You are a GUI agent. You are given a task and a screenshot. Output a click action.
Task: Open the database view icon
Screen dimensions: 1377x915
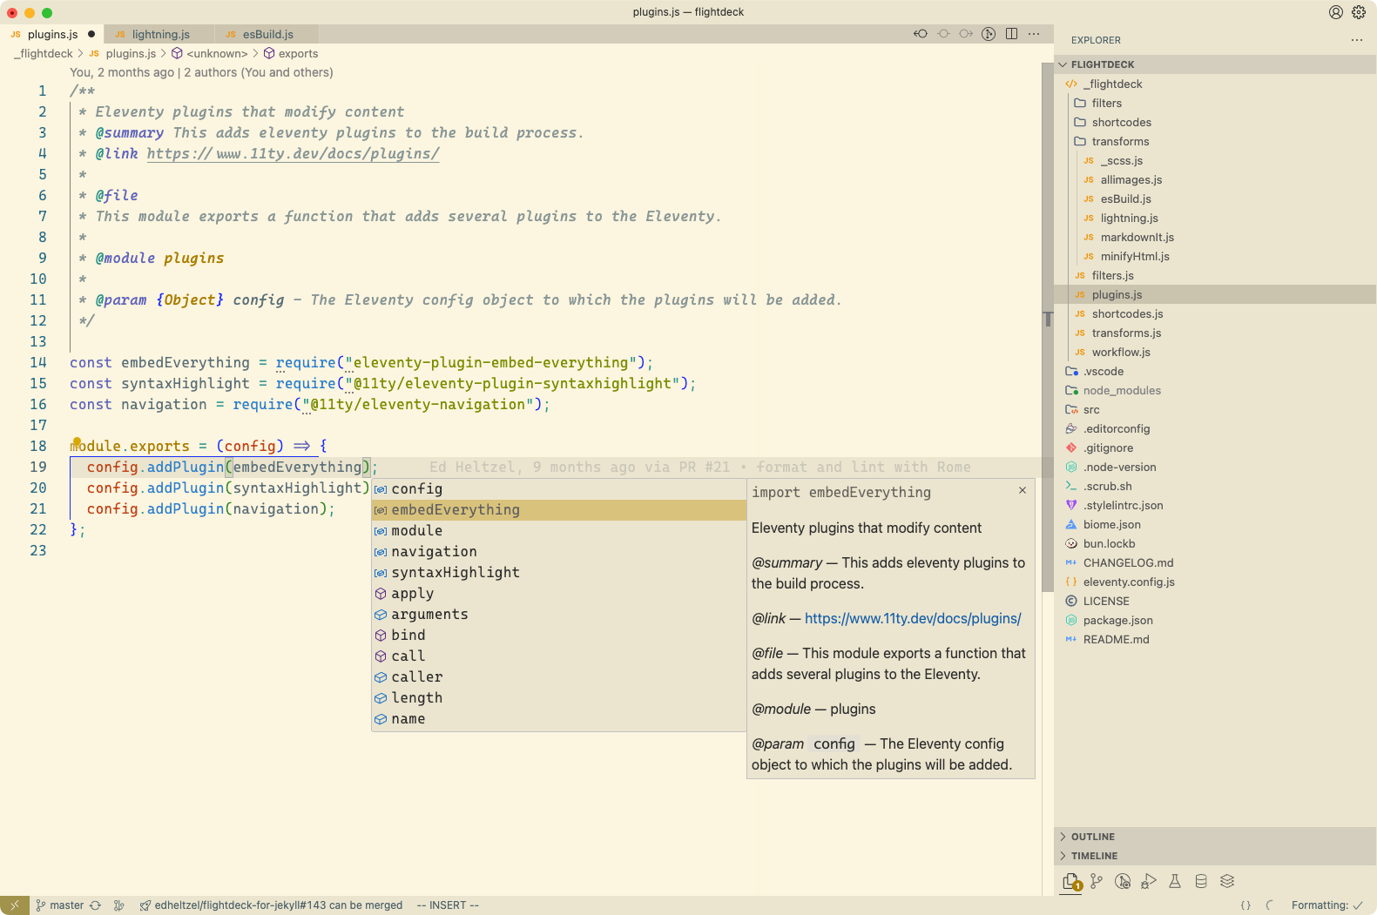coord(1201,881)
